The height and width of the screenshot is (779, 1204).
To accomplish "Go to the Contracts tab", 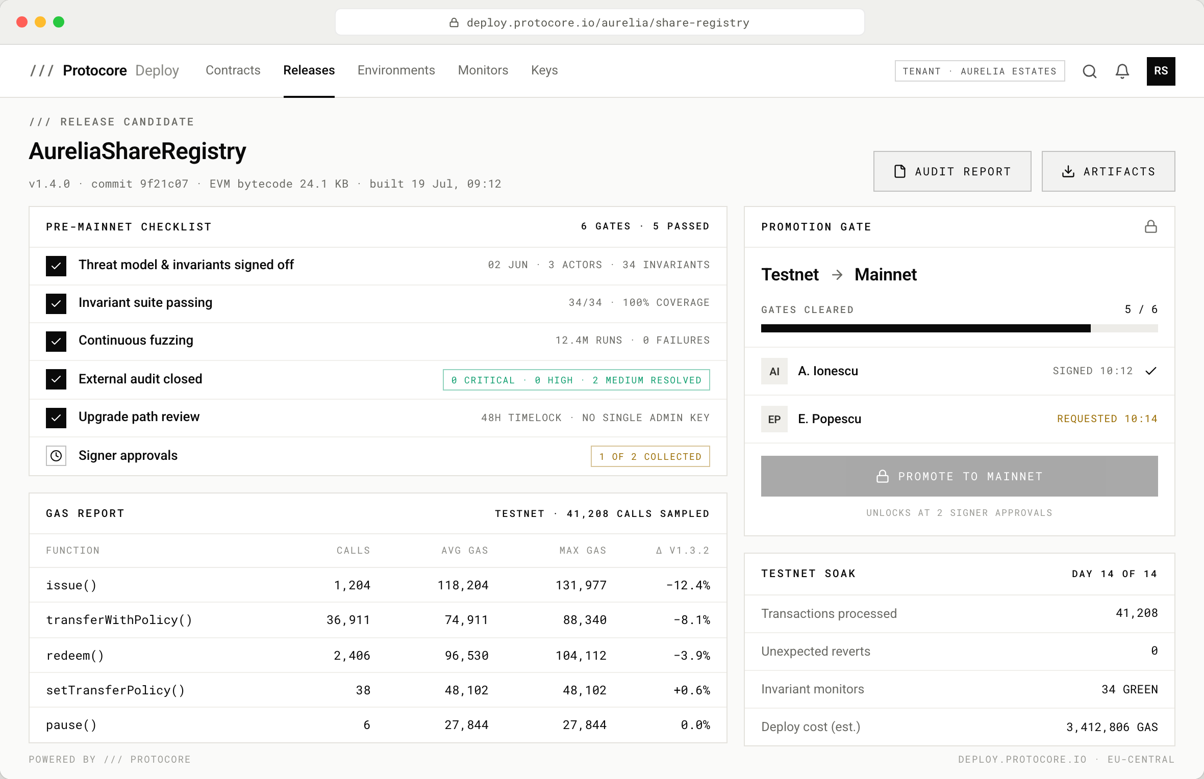I will [233, 70].
